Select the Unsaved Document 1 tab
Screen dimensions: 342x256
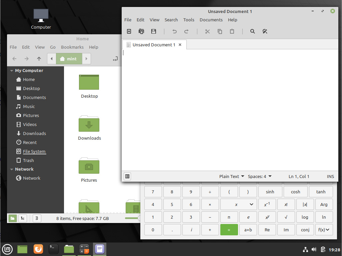coord(154,45)
